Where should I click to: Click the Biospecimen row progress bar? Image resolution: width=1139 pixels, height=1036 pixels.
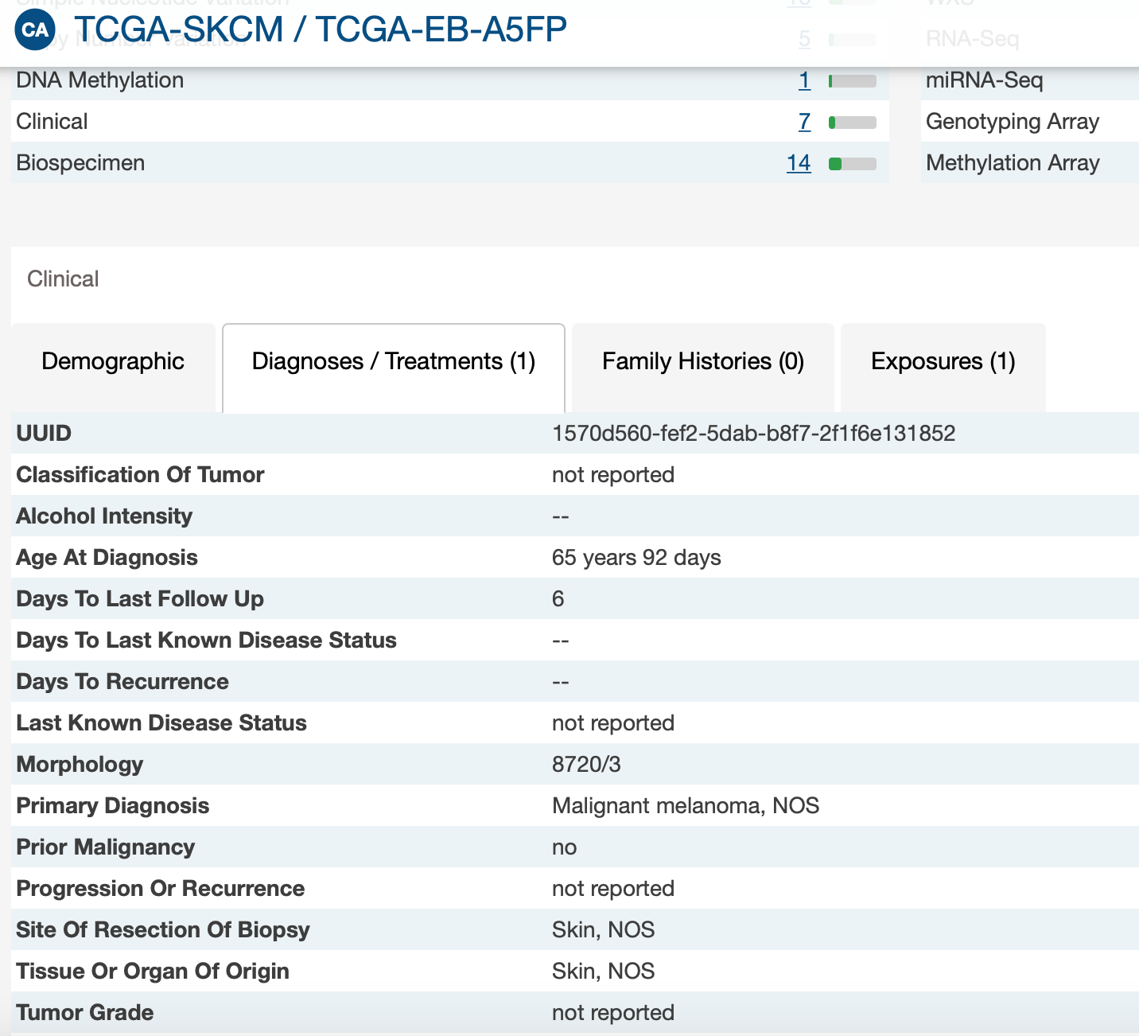point(853,164)
